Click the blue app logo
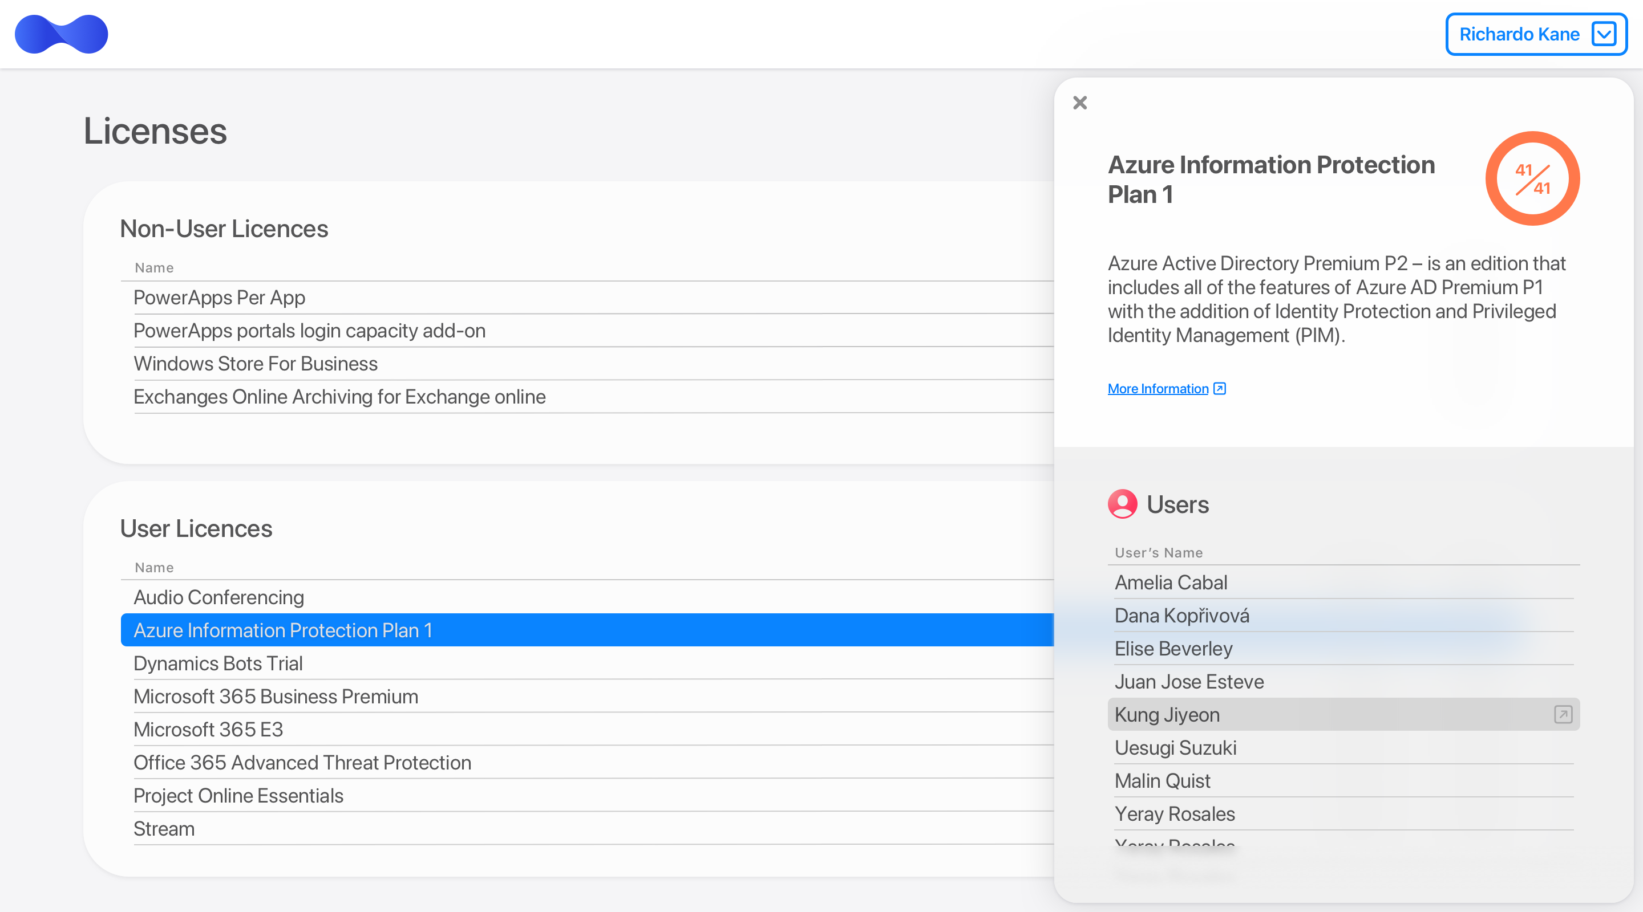1643x912 pixels. [x=61, y=34]
